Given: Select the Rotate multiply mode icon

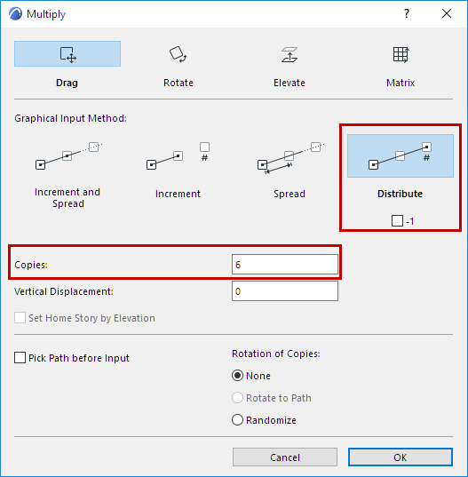Looking at the screenshot, I should 178,54.
